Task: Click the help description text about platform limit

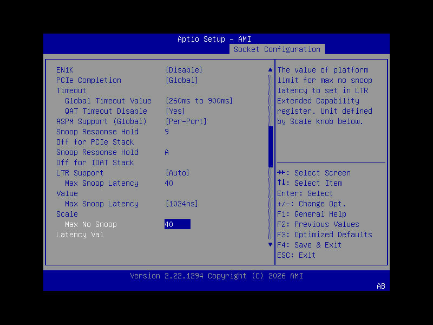Action: click(x=325, y=96)
